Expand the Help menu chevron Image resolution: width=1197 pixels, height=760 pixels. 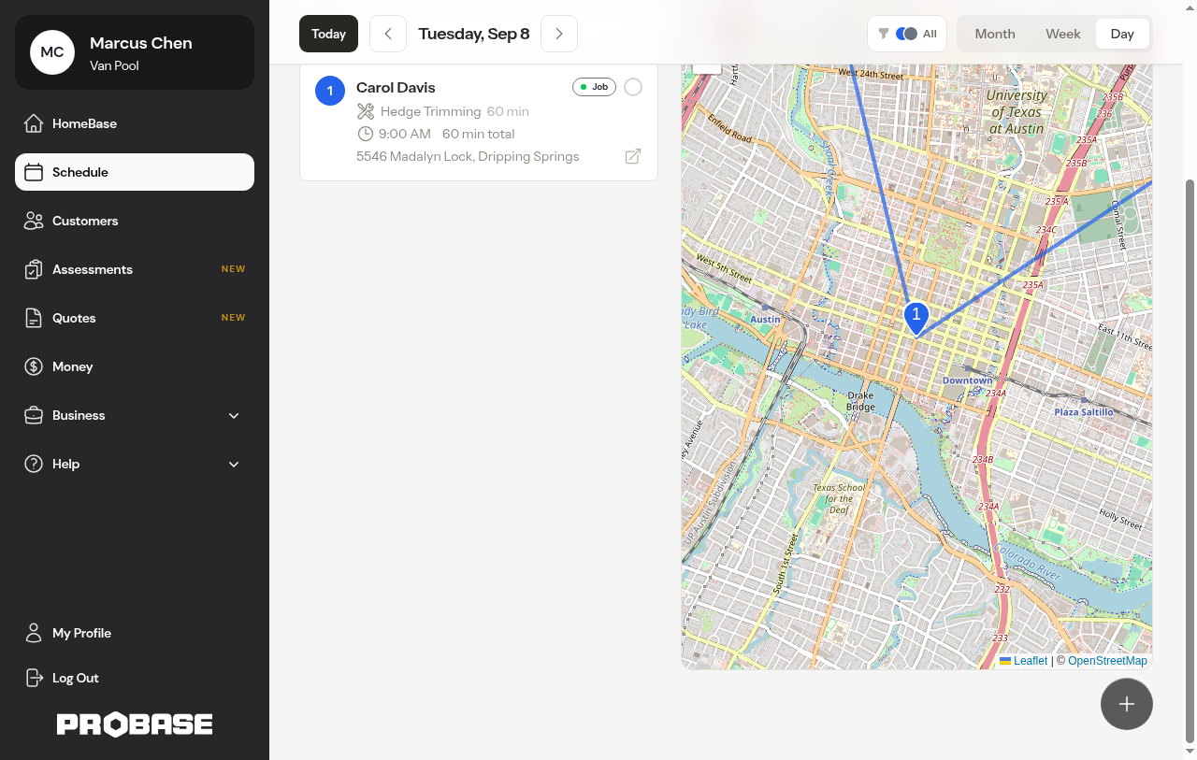click(234, 464)
